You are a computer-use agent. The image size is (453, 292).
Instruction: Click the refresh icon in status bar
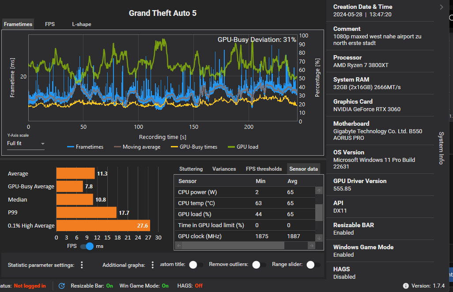pyautogui.click(x=61, y=286)
